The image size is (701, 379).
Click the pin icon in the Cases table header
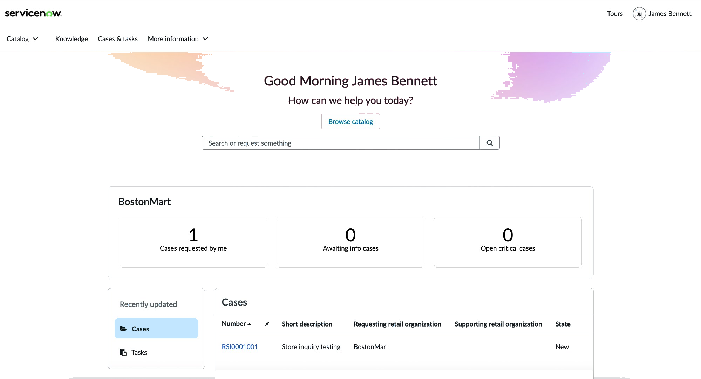pyautogui.click(x=267, y=324)
